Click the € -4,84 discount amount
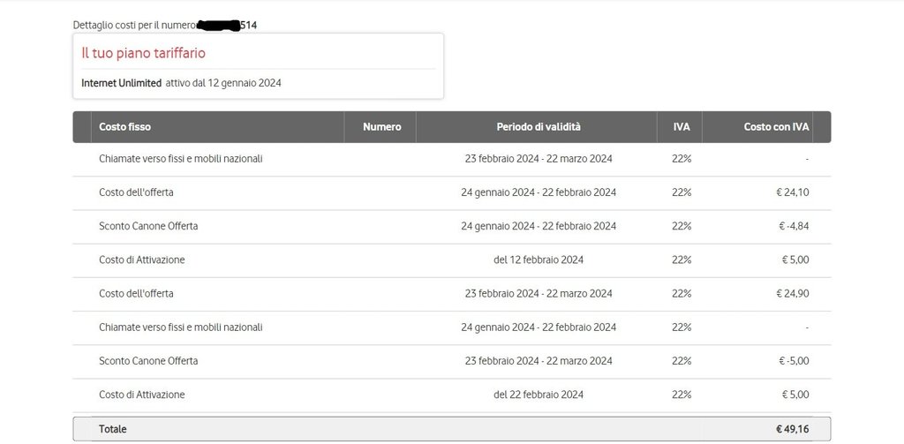The image size is (904, 444). pyautogui.click(x=794, y=226)
